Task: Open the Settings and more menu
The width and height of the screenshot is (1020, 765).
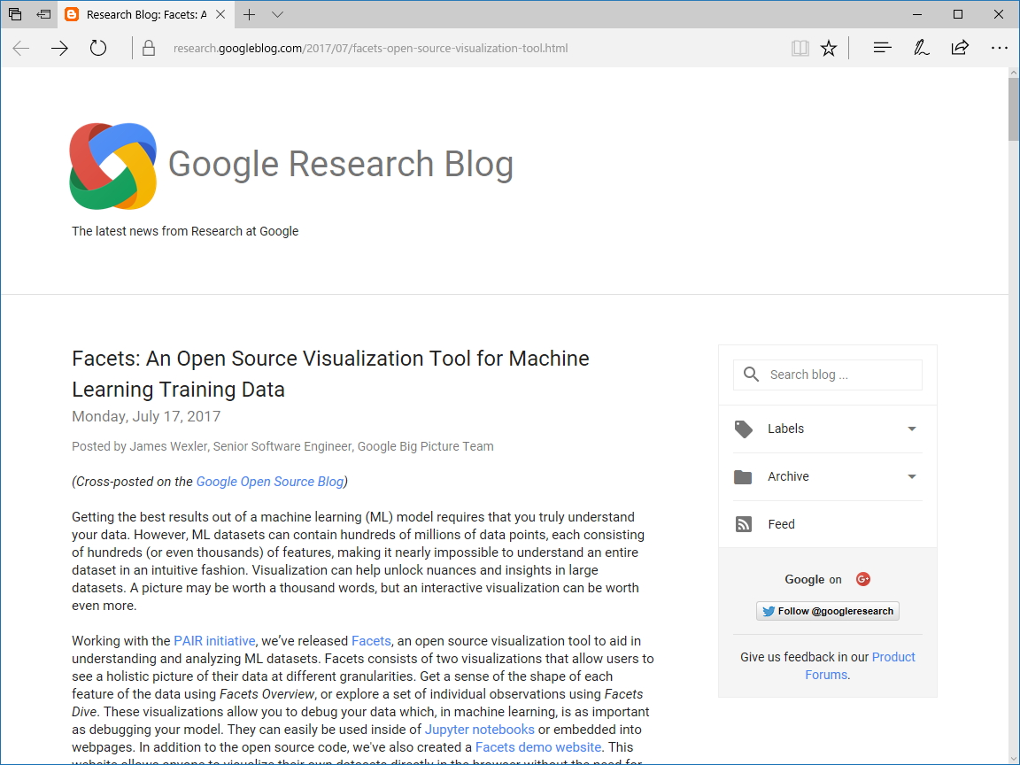Action: point(1000,48)
